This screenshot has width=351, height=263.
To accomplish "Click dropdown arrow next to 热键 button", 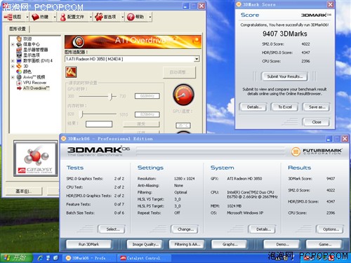I will [x=55, y=17].
